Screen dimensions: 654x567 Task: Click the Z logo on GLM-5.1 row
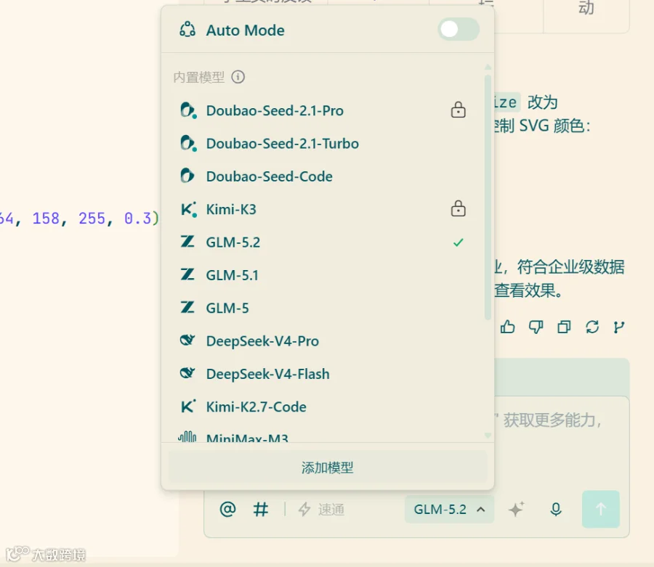(187, 274)
